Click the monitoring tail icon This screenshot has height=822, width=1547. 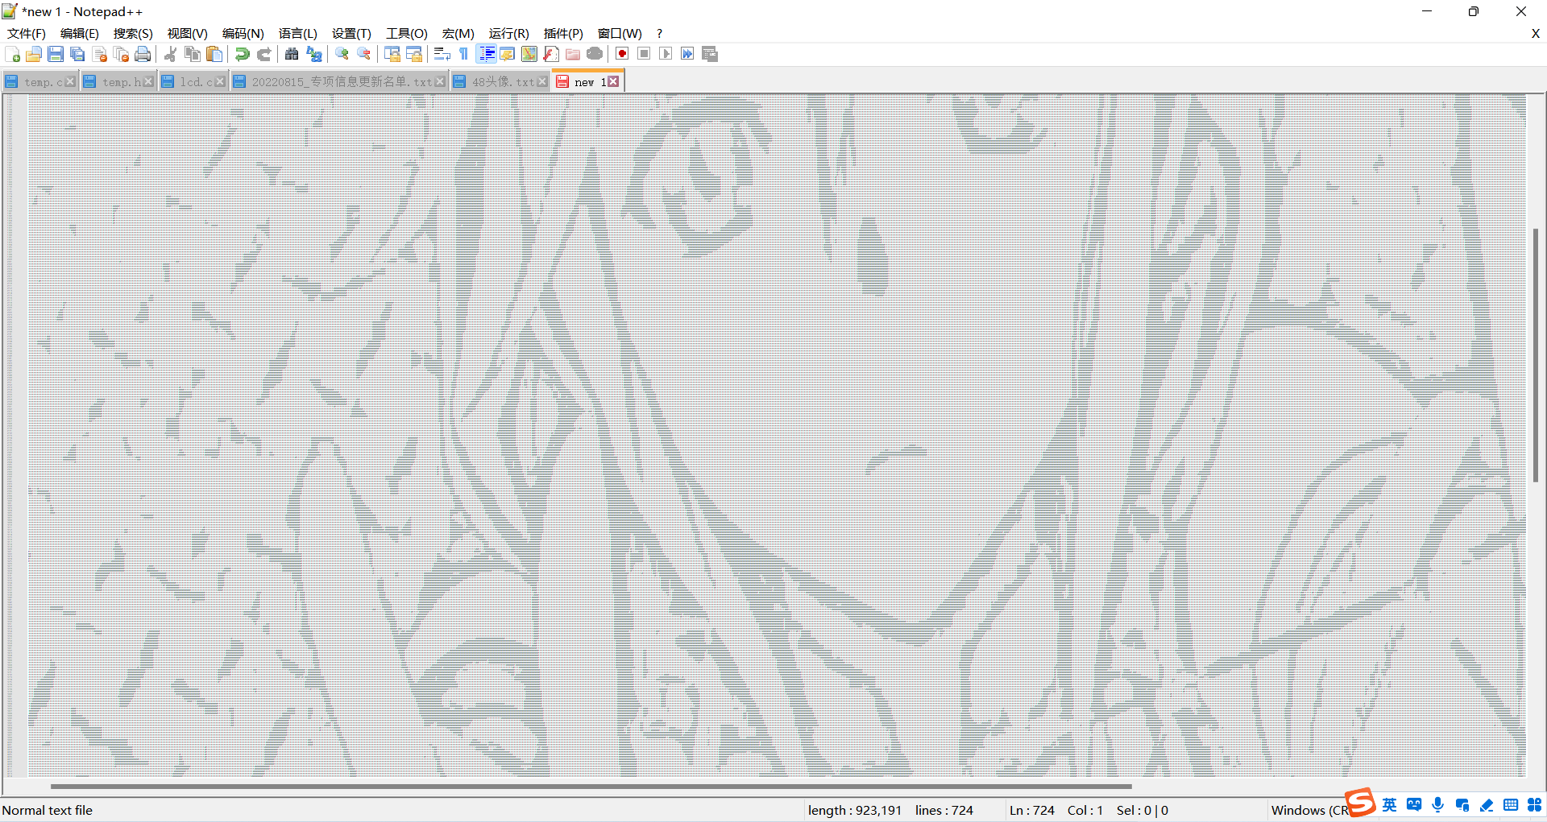coord(595,54)
